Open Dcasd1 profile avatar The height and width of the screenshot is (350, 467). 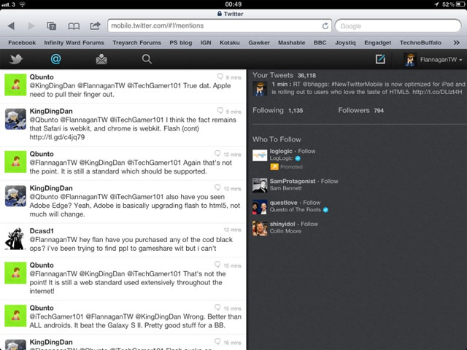(x=15, y=239)
